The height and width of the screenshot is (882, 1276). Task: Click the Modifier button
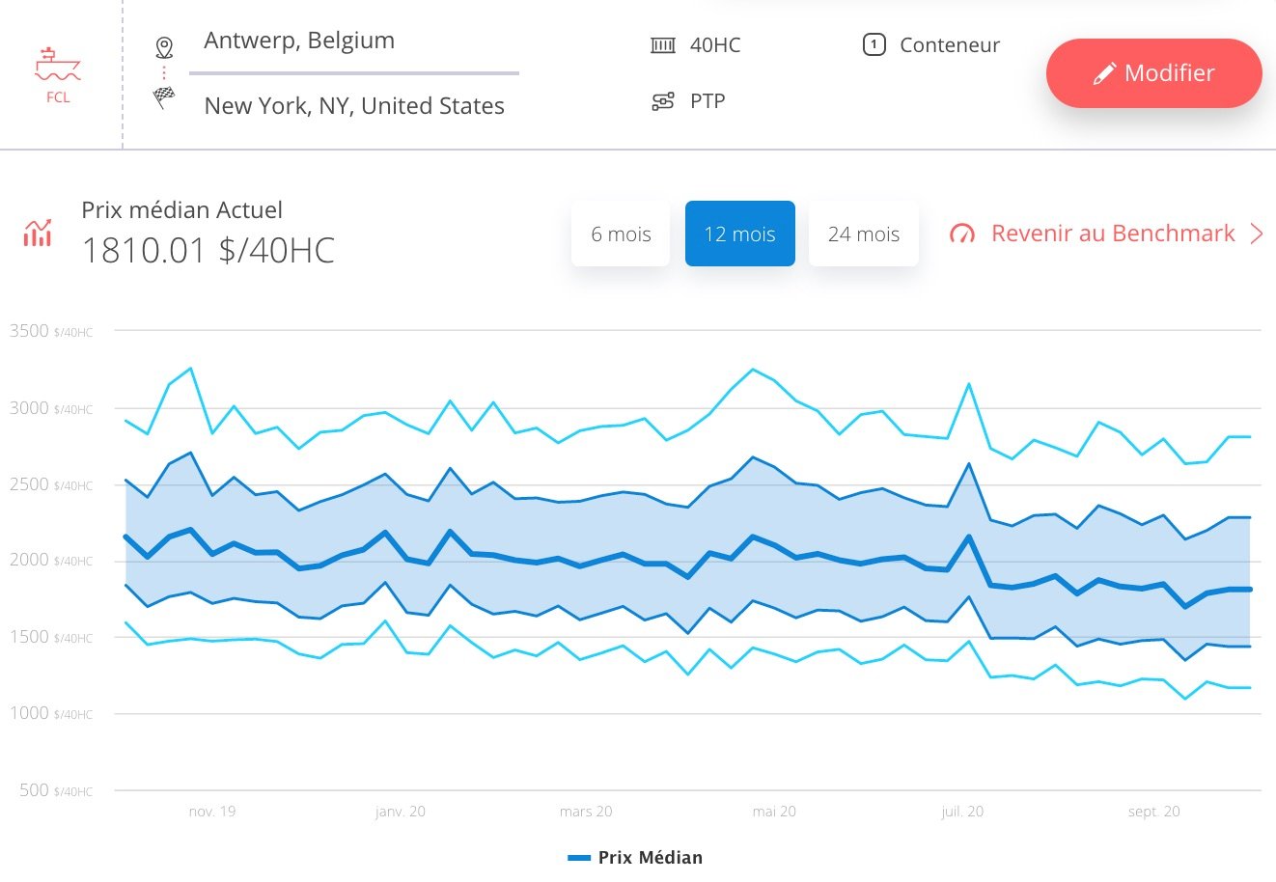coord(1153,73)
